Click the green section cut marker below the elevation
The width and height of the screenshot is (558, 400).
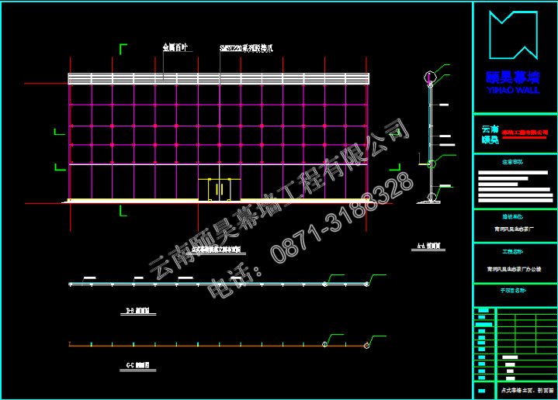point(123,210)
